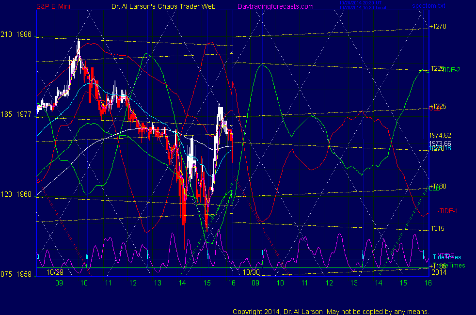Click the 1977 price axis label

(24, 115)
